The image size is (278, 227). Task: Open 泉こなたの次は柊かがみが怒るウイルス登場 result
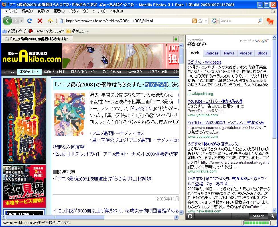[228, 181]
